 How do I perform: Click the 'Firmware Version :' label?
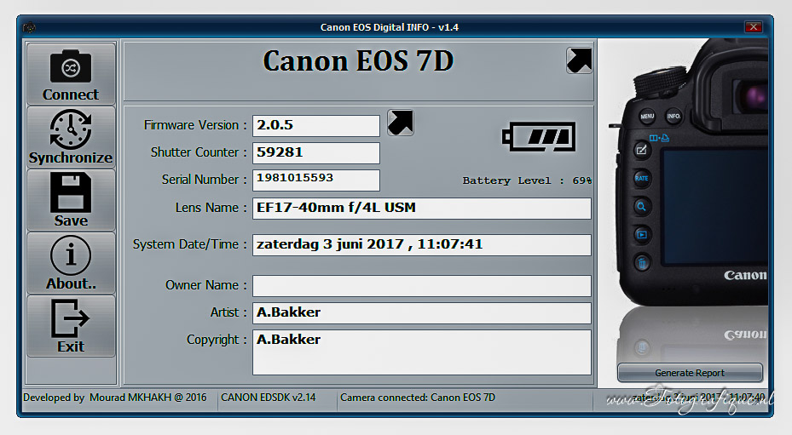click(195, 125)
